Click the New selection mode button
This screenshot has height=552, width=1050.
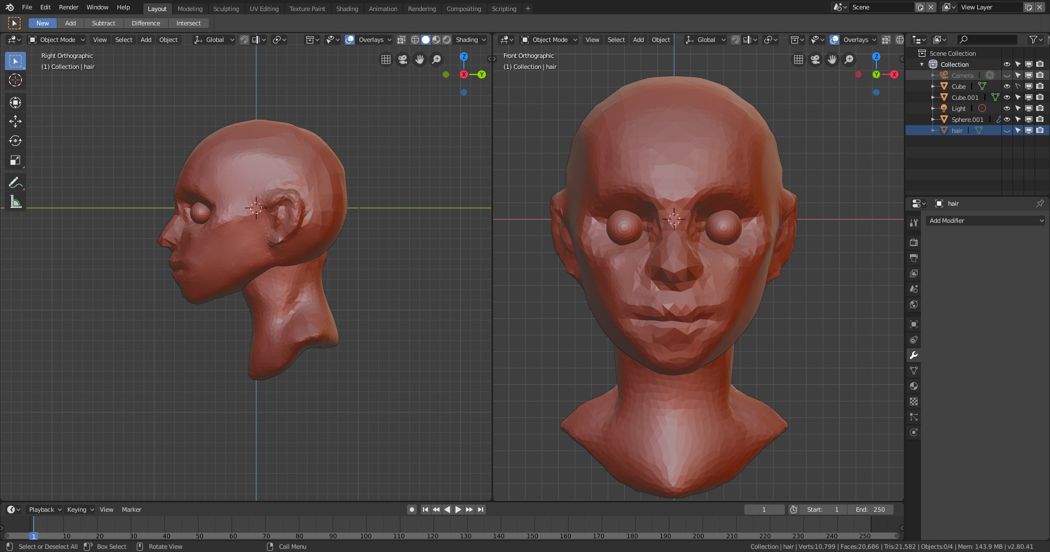[42, 23]
